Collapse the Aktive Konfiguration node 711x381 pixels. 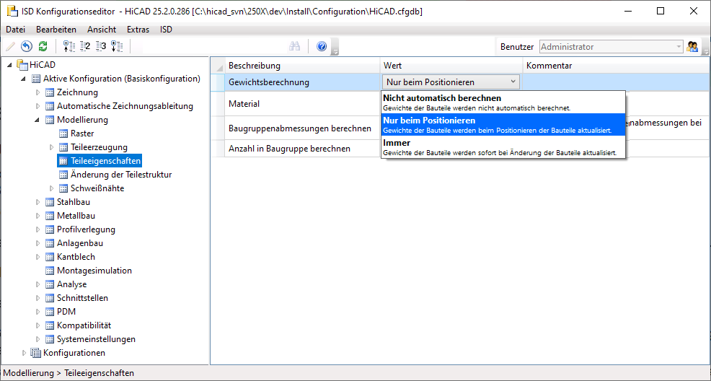tap(24, 79)
